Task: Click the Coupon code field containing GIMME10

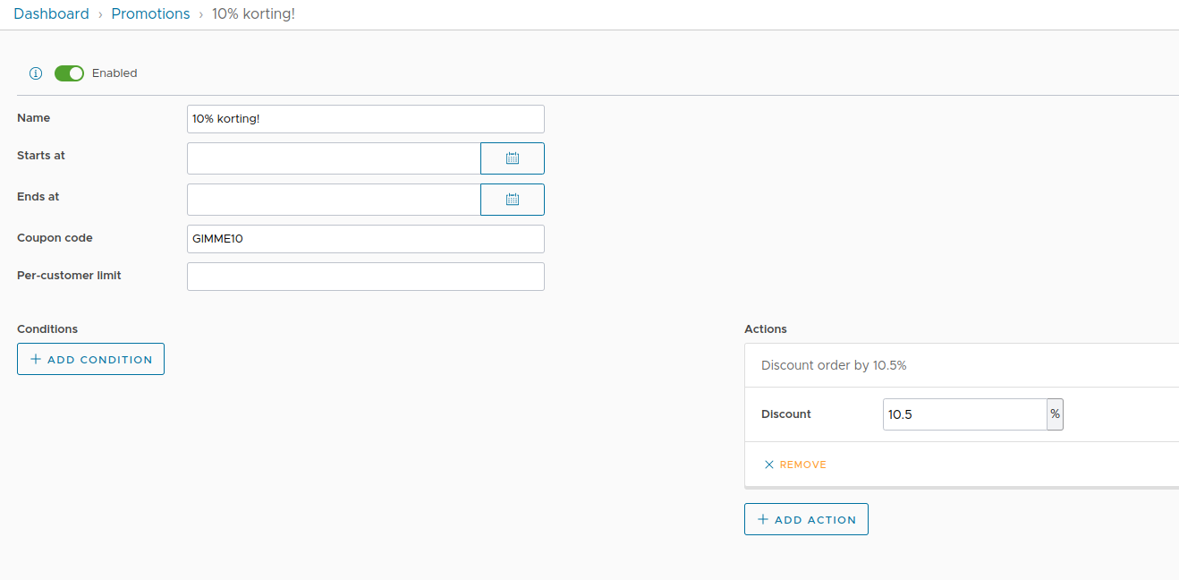Action: pyautogui.click(x=365, y=238)
